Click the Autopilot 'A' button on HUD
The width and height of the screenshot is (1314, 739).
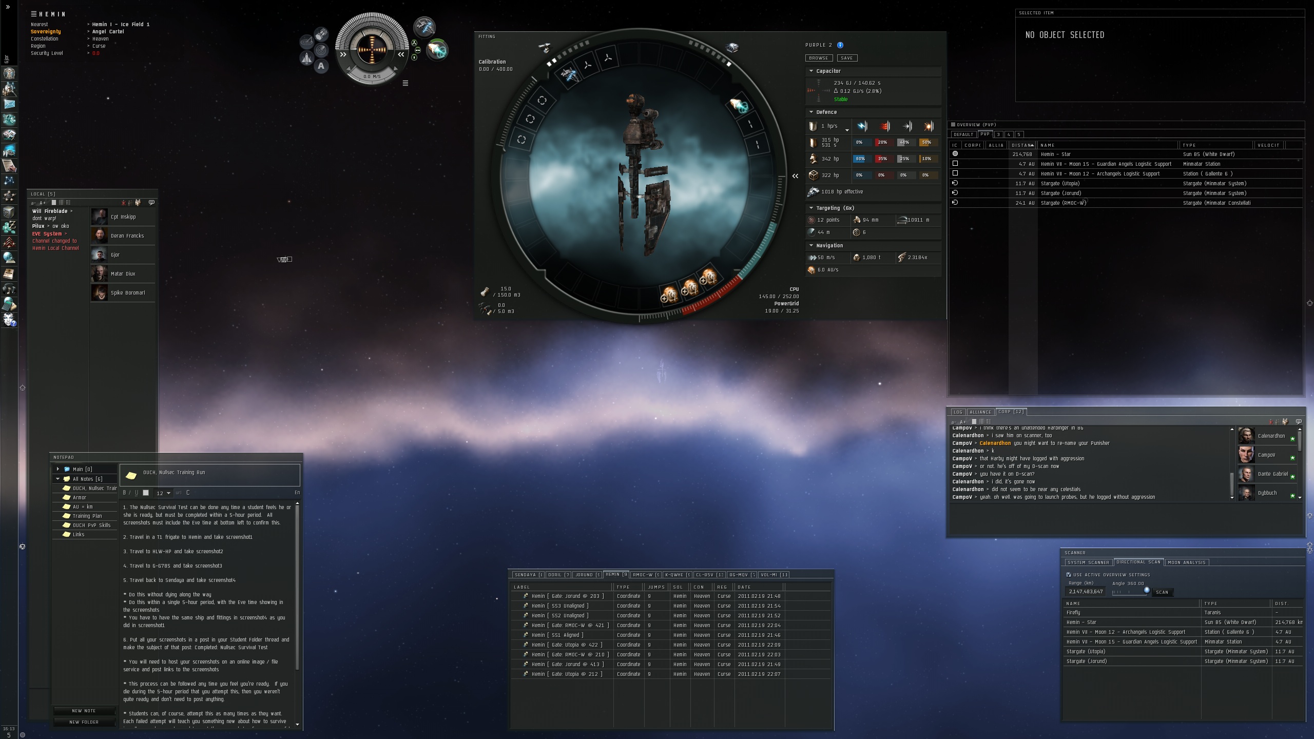tap(321, 66)
